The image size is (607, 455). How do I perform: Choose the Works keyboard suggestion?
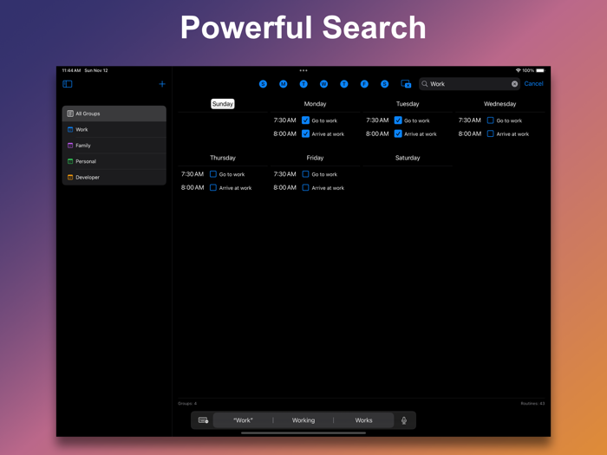click(x=363, y=420)
